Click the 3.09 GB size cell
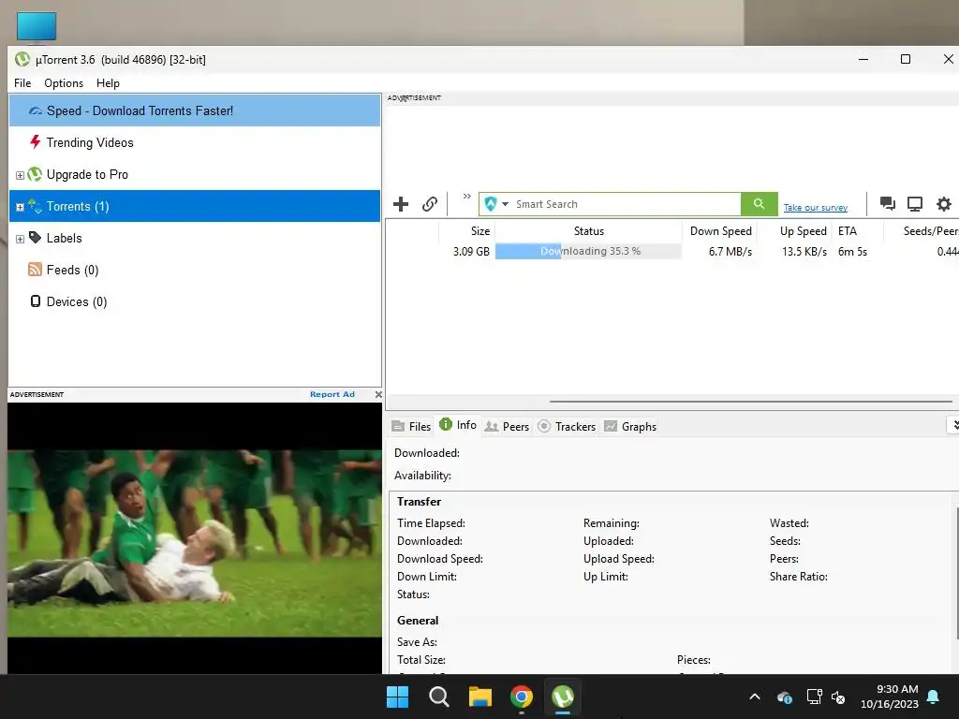The height and width of the screenshot is (719, 959). click(x=471, y=251)
